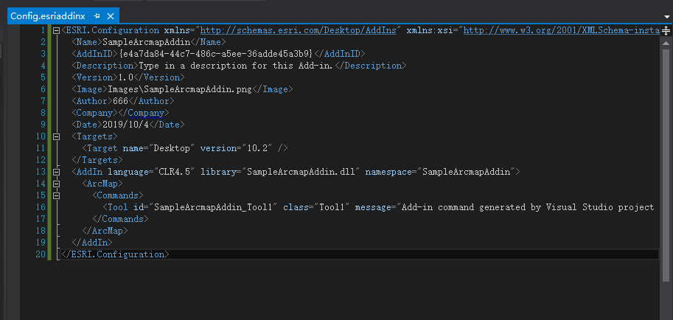Viewport: 673px width, 320px height.
Task: Click the xmlns:xsi attribute name
Action: tap(430, 30)
